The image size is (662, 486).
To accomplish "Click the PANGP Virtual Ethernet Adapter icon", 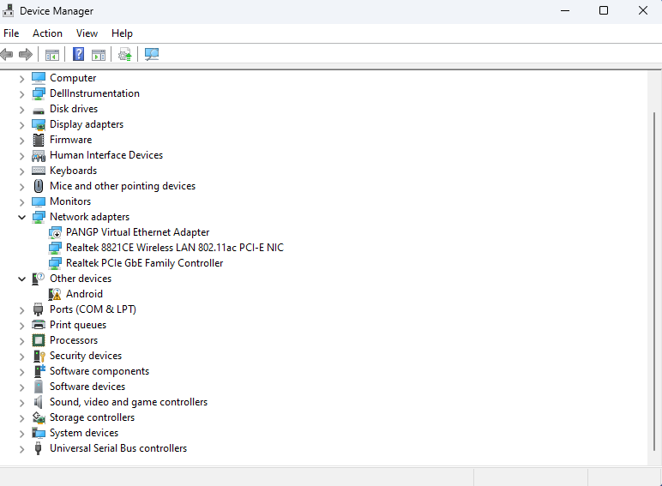I will tap(55, 232).
